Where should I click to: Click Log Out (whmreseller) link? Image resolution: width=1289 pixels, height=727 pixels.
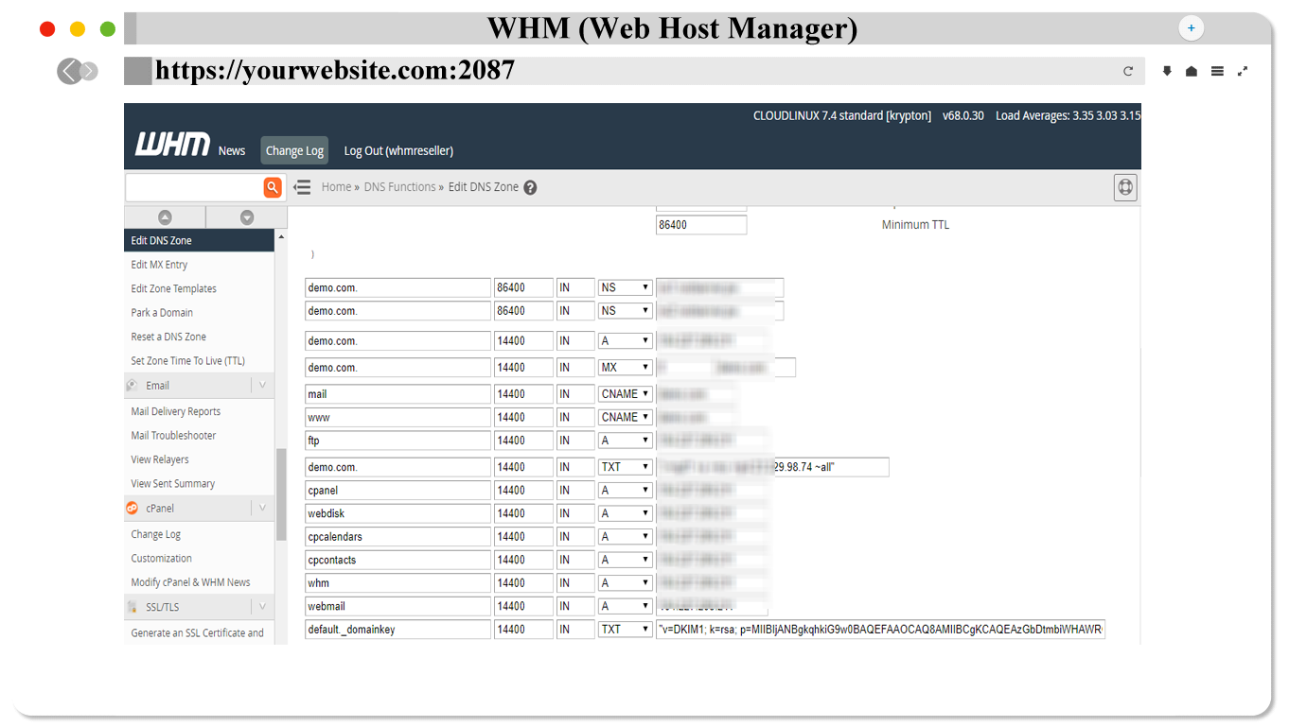point(398,150)
